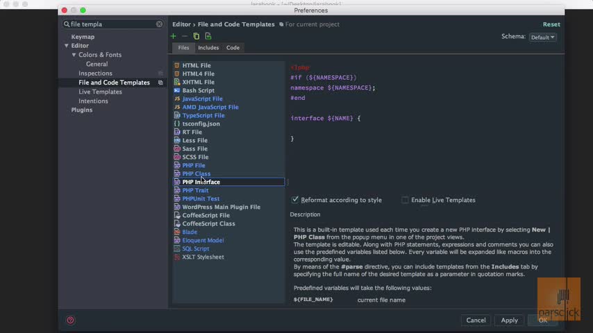This screenshot has height=333, width=593.
Task: Click the project-level icon beside File and Code Templates
Action: coord(160,83)
